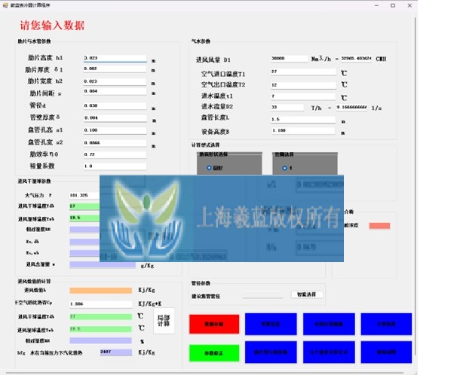The image size is (460, 375).
Task: Focus the 肋片间距 s input field
Action: point(115,91)
